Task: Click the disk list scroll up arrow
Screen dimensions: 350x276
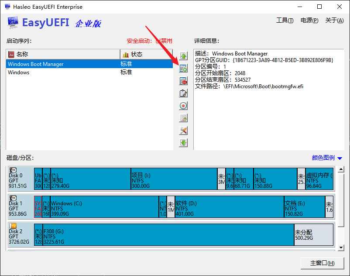Action: pos(341,169)
